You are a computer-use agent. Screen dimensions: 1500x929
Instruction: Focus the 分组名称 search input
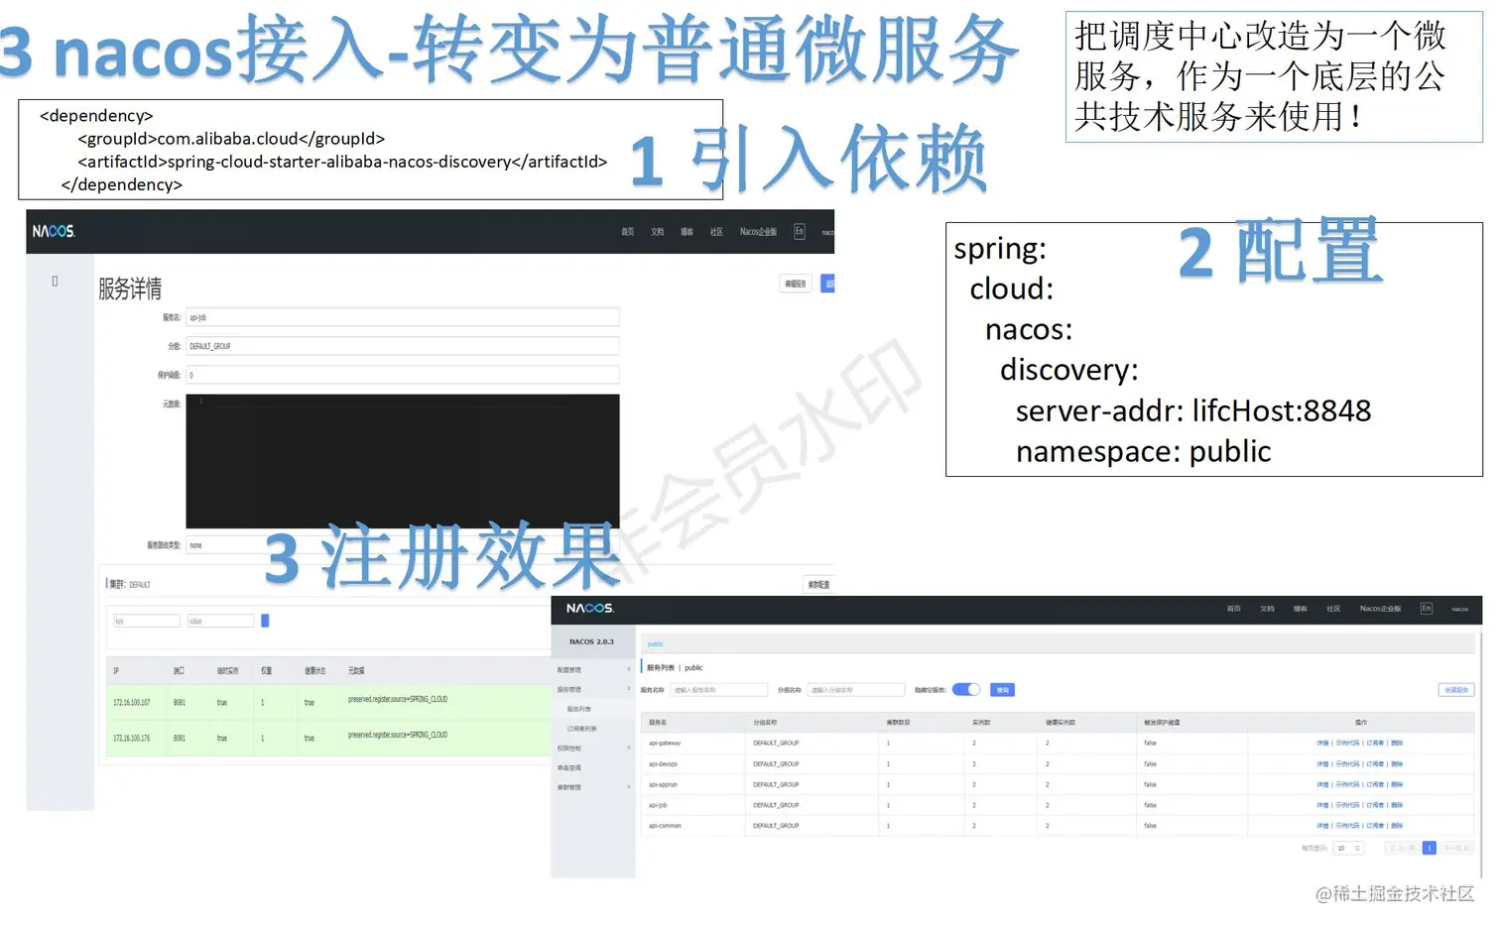tap(856, 690)
